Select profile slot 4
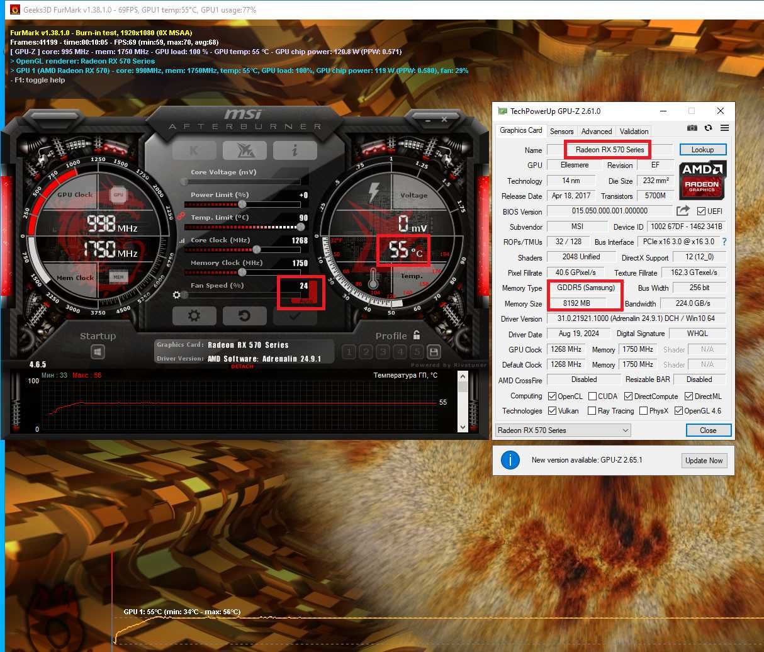 [400, 352]
